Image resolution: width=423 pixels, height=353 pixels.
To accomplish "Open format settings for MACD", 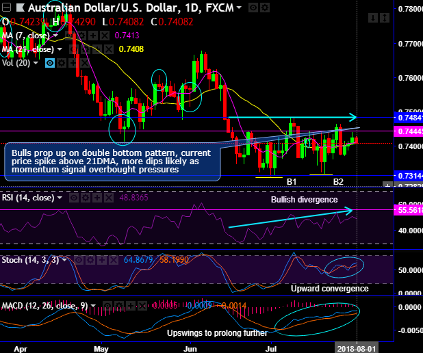I will point(119,306).
